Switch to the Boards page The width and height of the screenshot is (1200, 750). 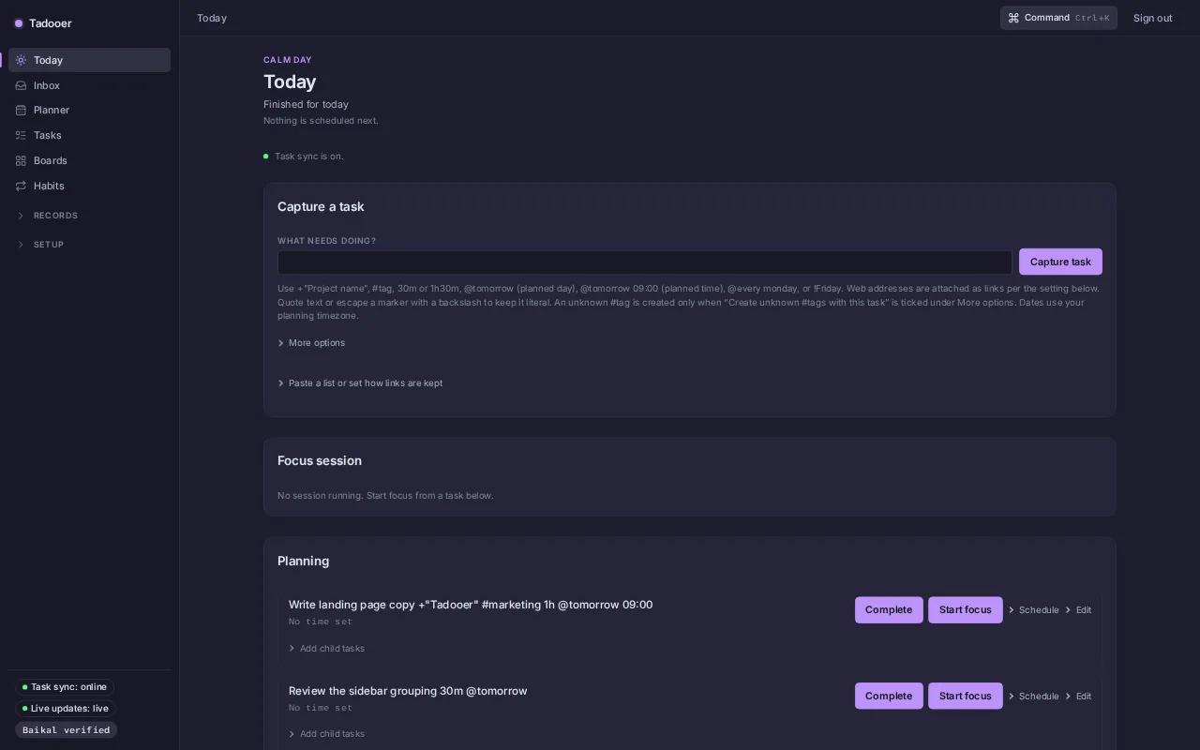tap(89, 160)
